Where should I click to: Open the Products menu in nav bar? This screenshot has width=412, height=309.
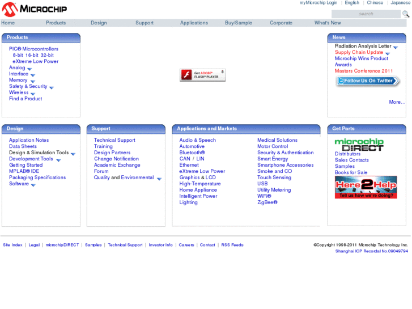pos(56,23)
